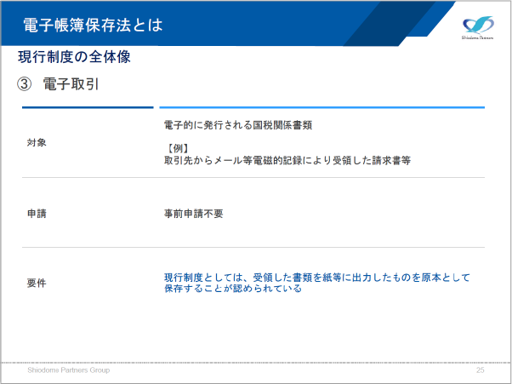
Task: Click the page number 25
Action: (480, 370)
